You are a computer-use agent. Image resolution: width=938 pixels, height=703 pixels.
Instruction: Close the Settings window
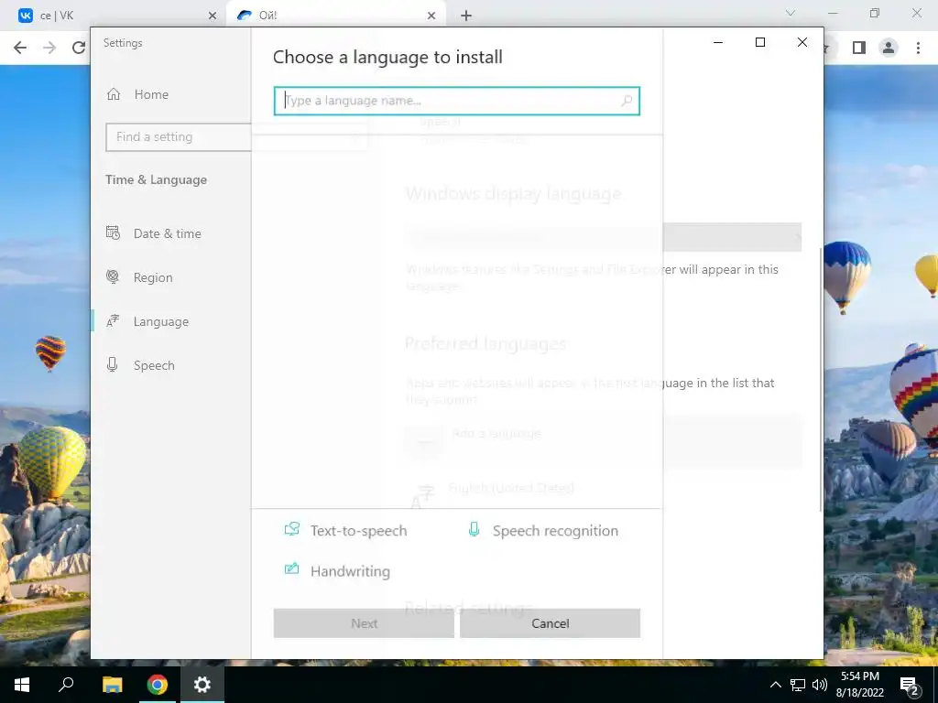pos(802,42)
